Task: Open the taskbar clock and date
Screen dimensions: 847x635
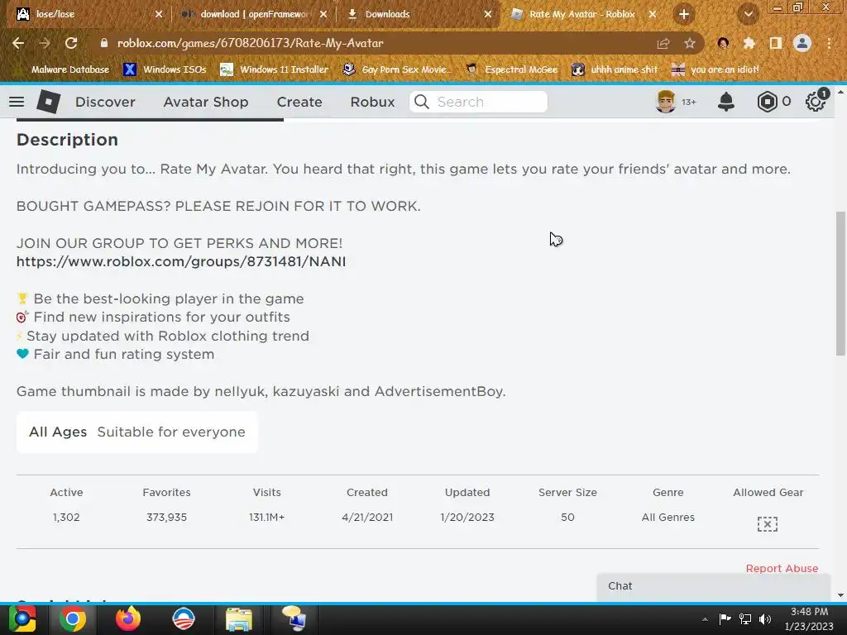Action: point(809,618)
